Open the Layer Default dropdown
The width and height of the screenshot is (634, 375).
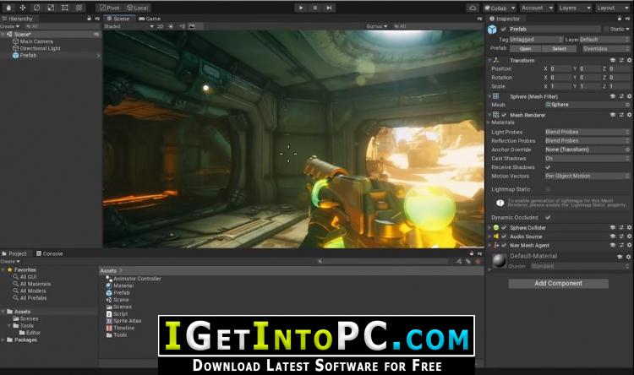pos(604,40)
